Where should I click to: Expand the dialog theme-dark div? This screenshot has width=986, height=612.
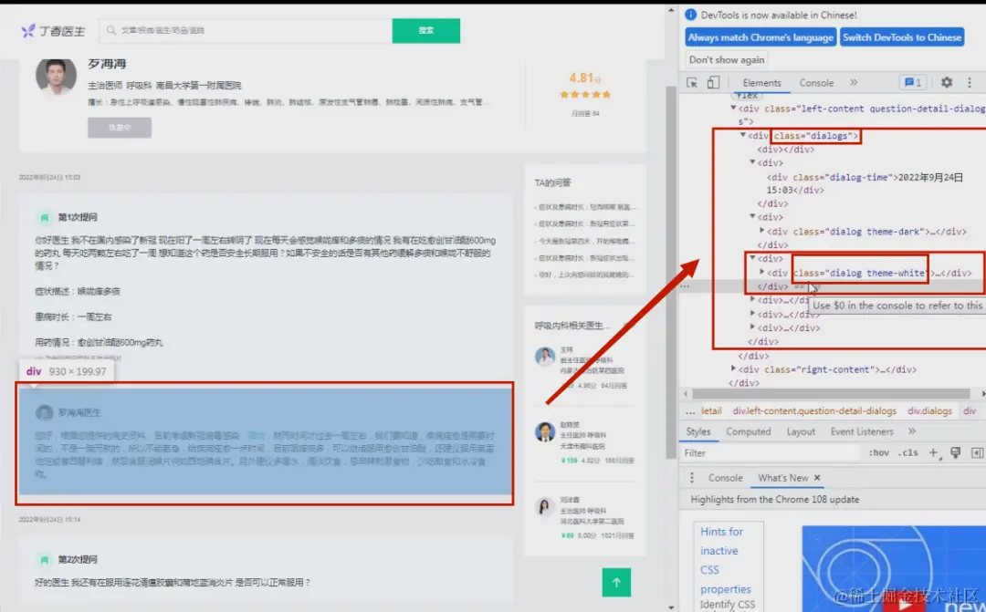tap(761, 231)
